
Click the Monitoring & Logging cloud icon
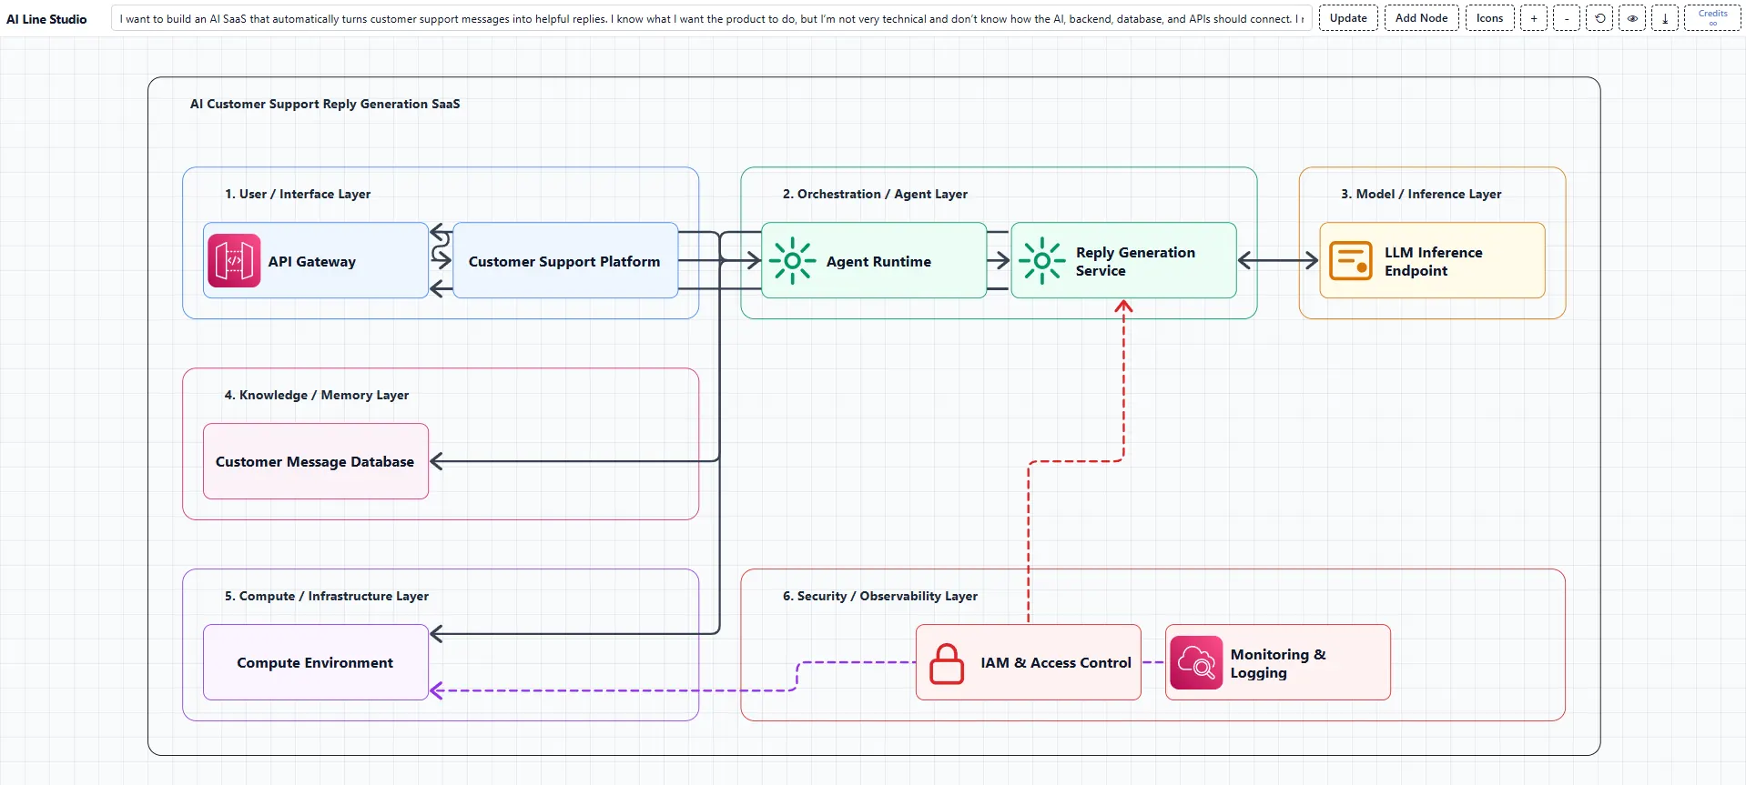[1196, 662]
